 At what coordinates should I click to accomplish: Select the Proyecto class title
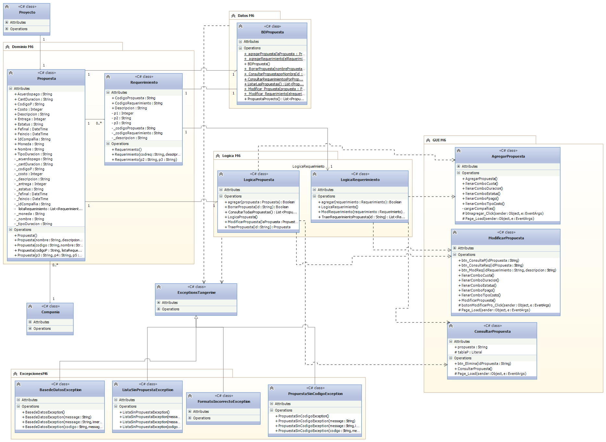point(27,13)
